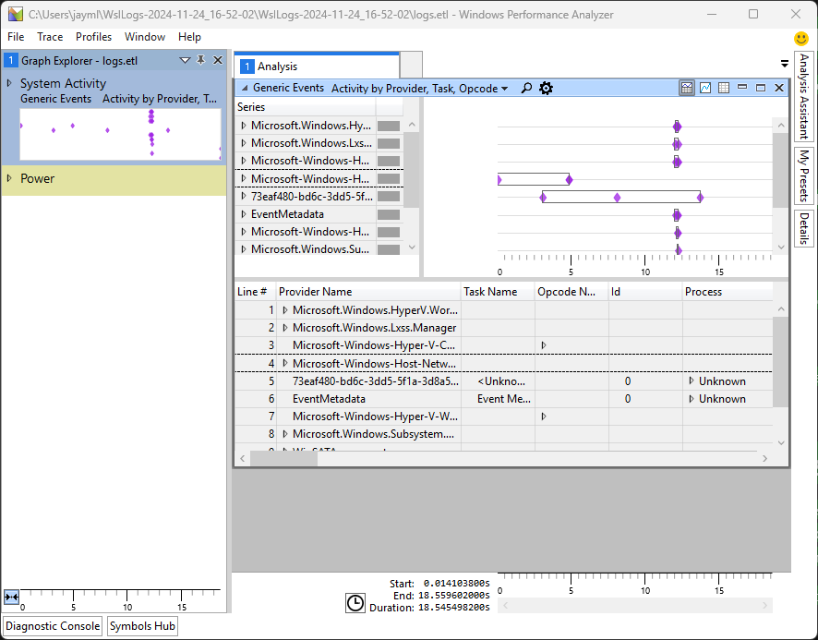Image resolution: width=818 pixels, height=640 pixels.
Task: Expand Microsoft.Windows.HyperV.Wor... table row
Action: tap(285, 310)
